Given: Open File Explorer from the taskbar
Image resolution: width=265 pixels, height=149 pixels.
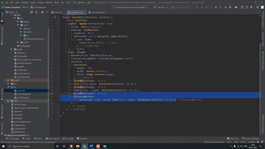Looking at the screenshot, I should tap(78, 146).
